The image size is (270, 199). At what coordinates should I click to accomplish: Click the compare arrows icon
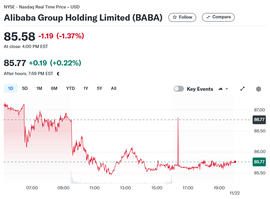tap(208, 17)
